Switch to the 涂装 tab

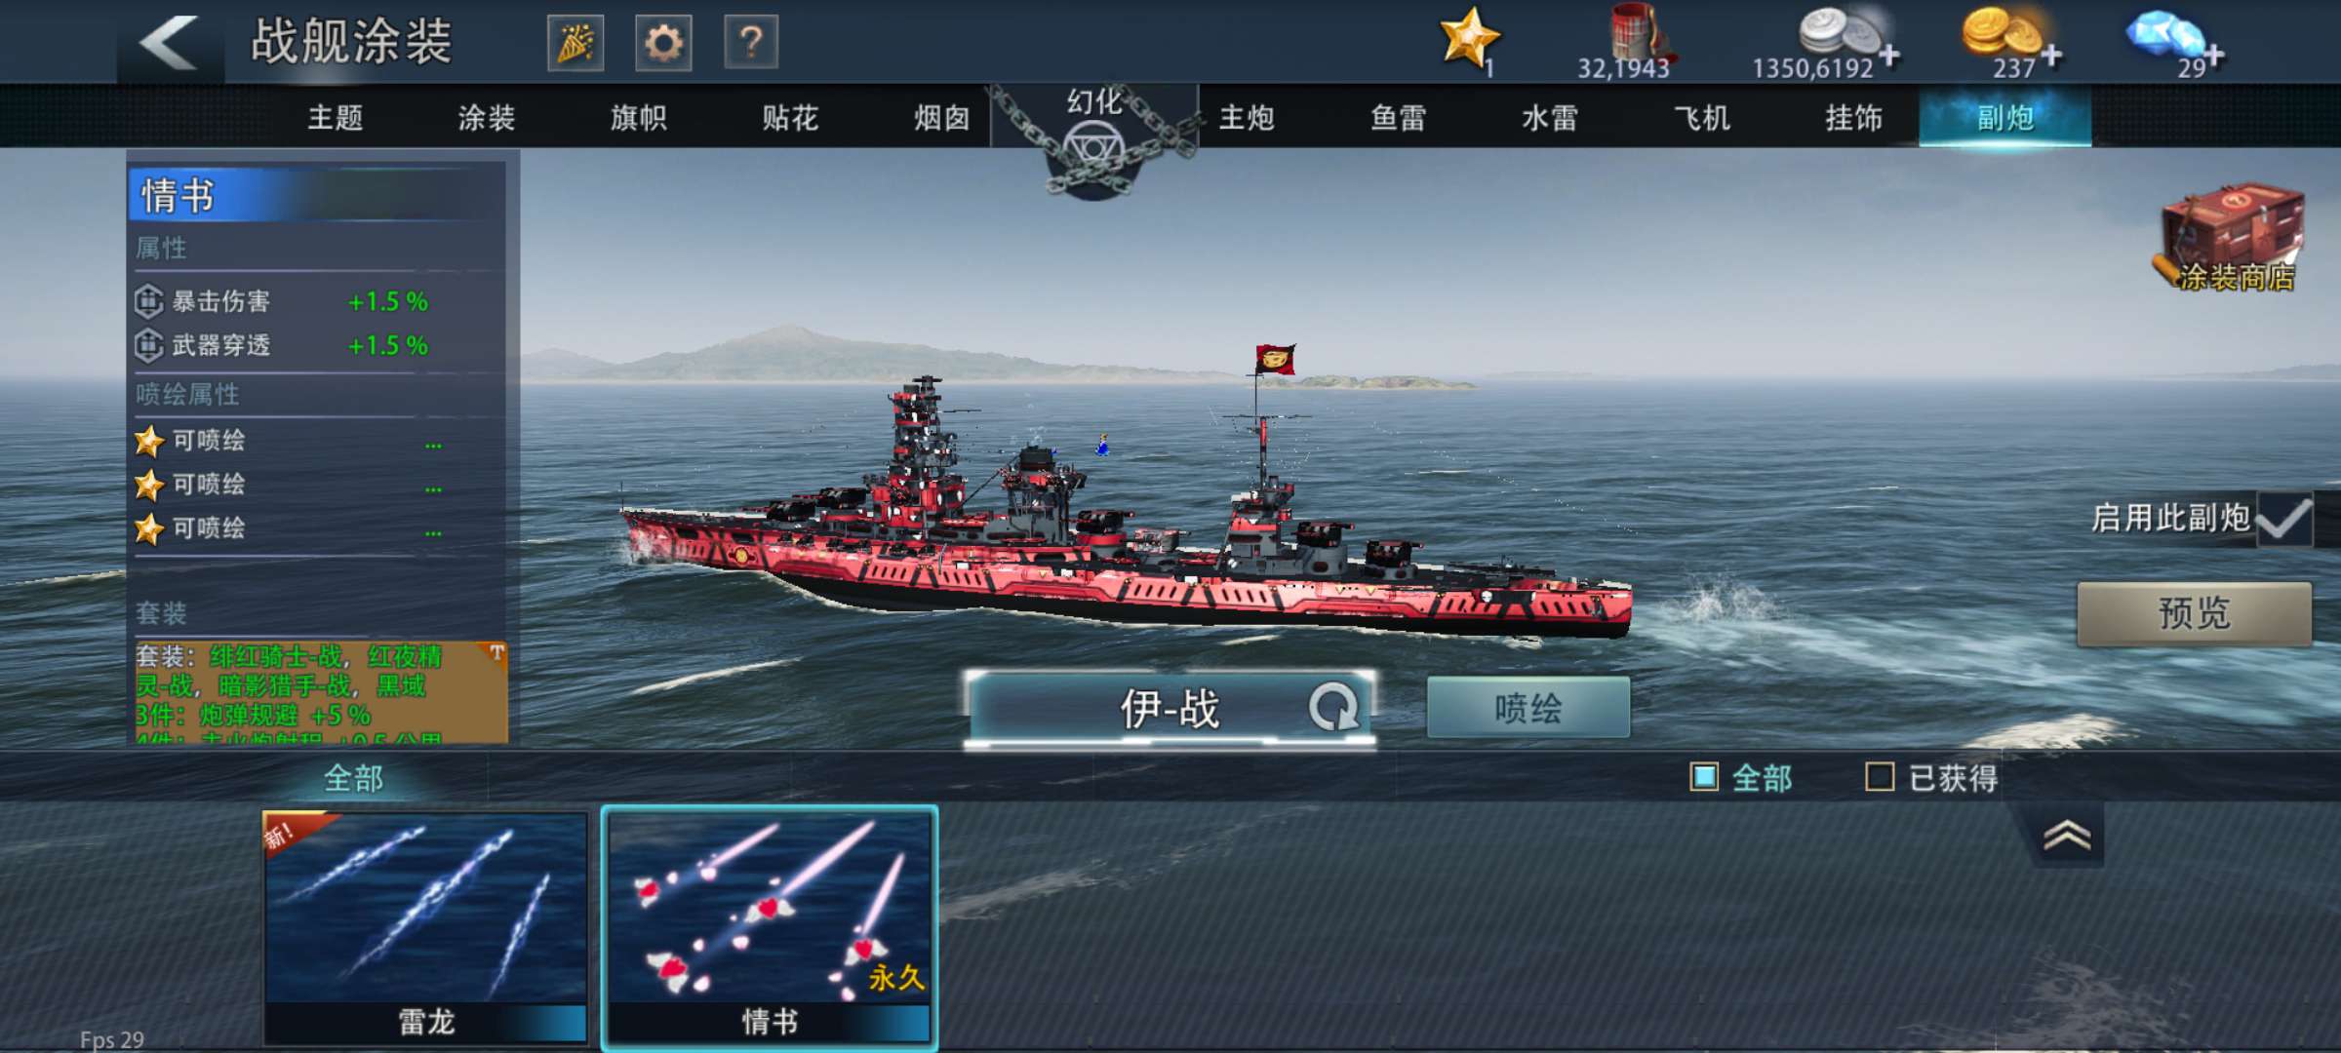pyautogui.click(x=487, y=118)
